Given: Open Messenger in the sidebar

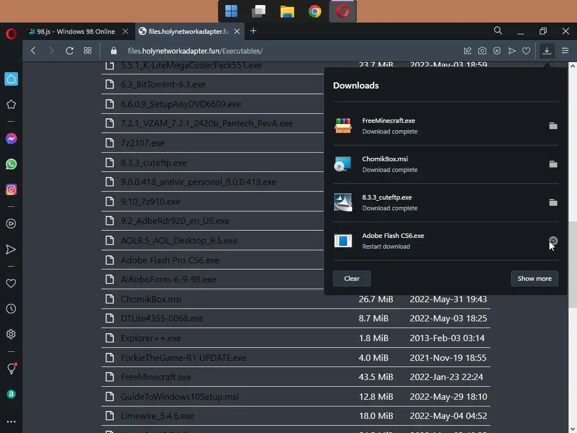Looking at the screenshot, I should pyautogui.click(x=11, y=139).
